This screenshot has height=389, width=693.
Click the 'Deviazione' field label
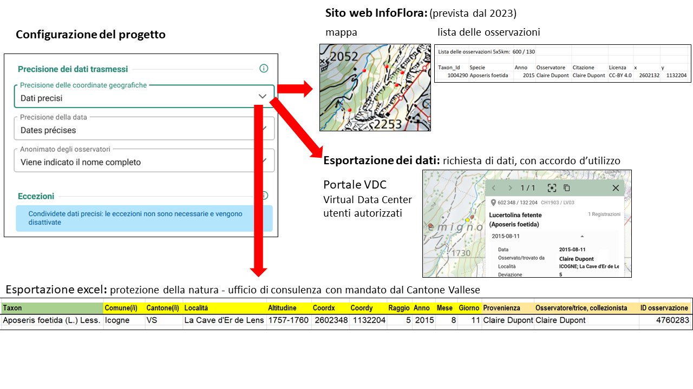pyautogui.click(x=510, y=274)
